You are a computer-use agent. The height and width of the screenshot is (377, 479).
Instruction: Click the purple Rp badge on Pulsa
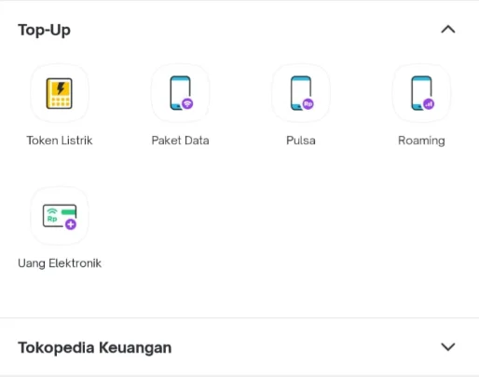(x=308, y=103)
